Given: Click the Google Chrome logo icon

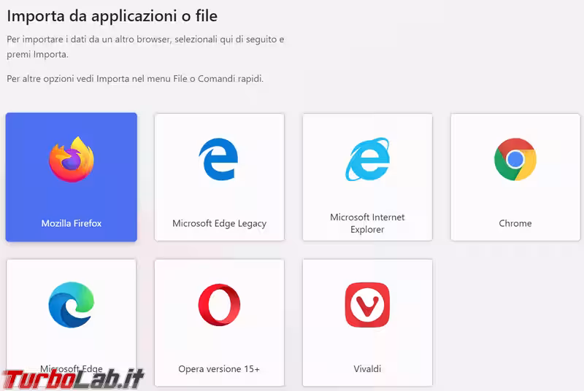Looking at the screenshot, I should pyautogui.click(x=515, y=159).
